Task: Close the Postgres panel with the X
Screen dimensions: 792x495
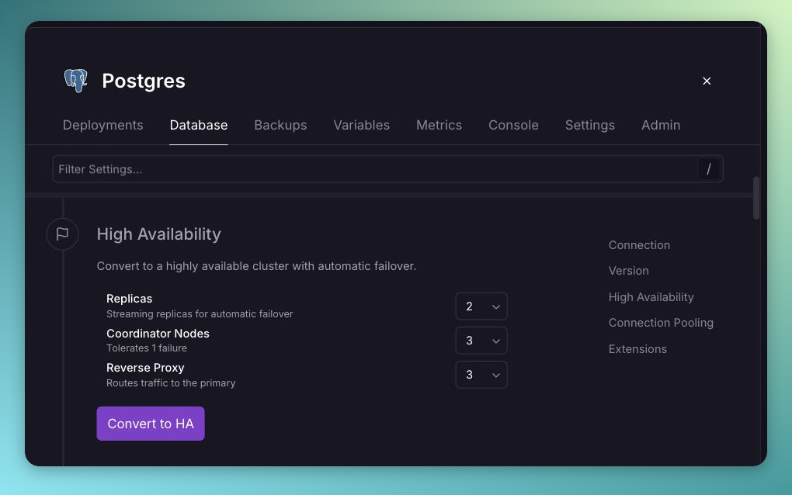Action: pos(707,81)
